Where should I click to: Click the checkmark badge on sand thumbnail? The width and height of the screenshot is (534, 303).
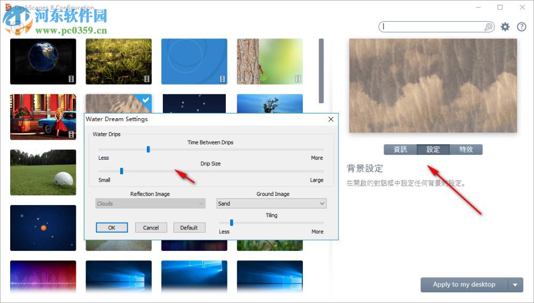click(145, 100)
